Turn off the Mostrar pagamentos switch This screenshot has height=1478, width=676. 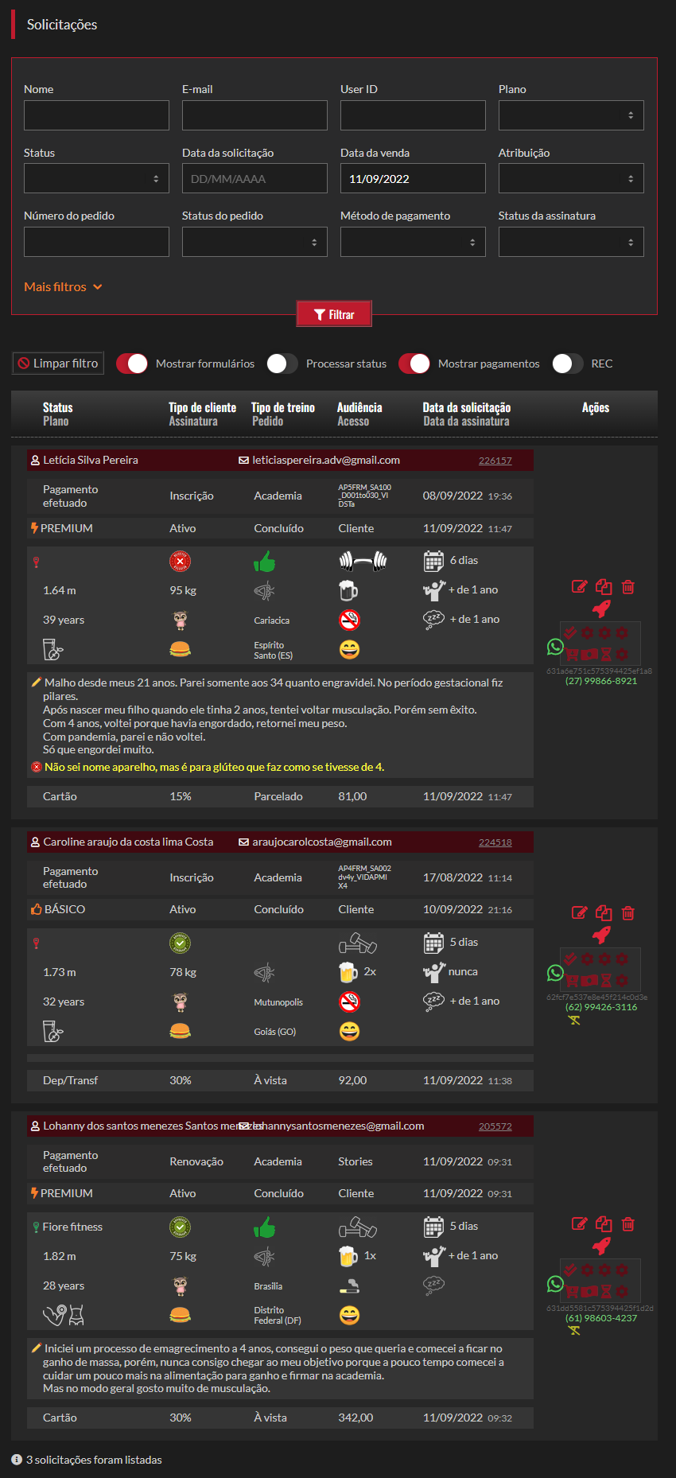[x=414, y=364]
